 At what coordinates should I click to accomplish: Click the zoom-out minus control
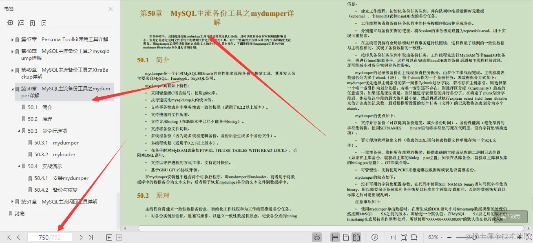(449, 237)
